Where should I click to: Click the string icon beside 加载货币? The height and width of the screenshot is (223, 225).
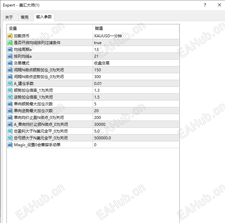tap(10, 36)
